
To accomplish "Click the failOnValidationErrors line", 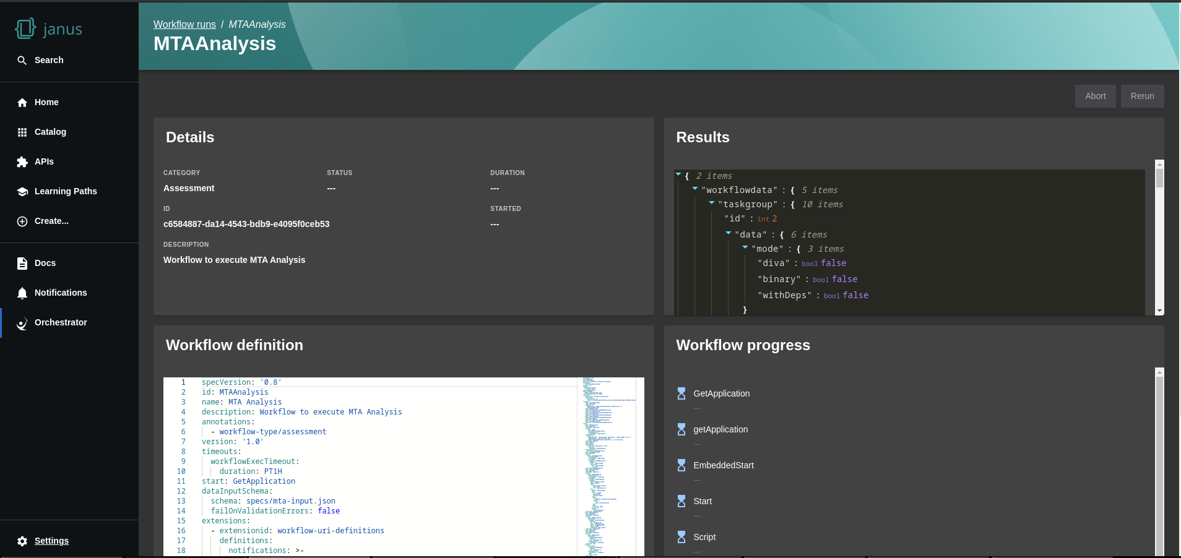I will (275, 511).
